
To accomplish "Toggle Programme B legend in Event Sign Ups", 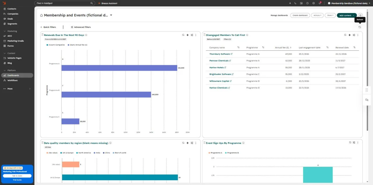I will (x=232, y=153).
